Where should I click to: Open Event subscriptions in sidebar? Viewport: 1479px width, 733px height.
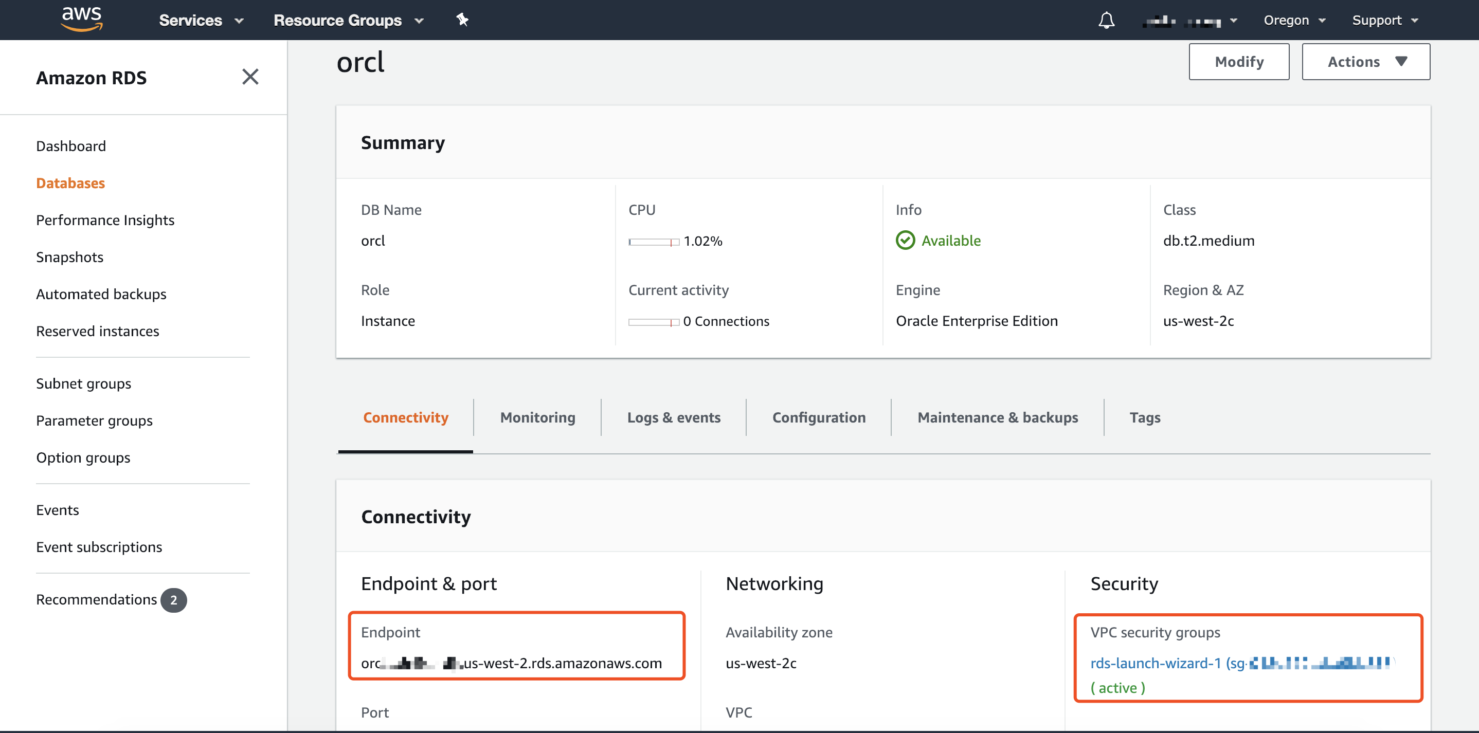[99, 547]
